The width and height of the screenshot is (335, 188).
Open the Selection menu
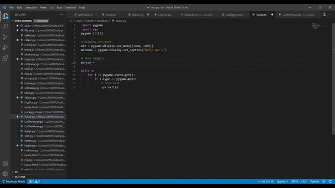click(x=31, y=7)
